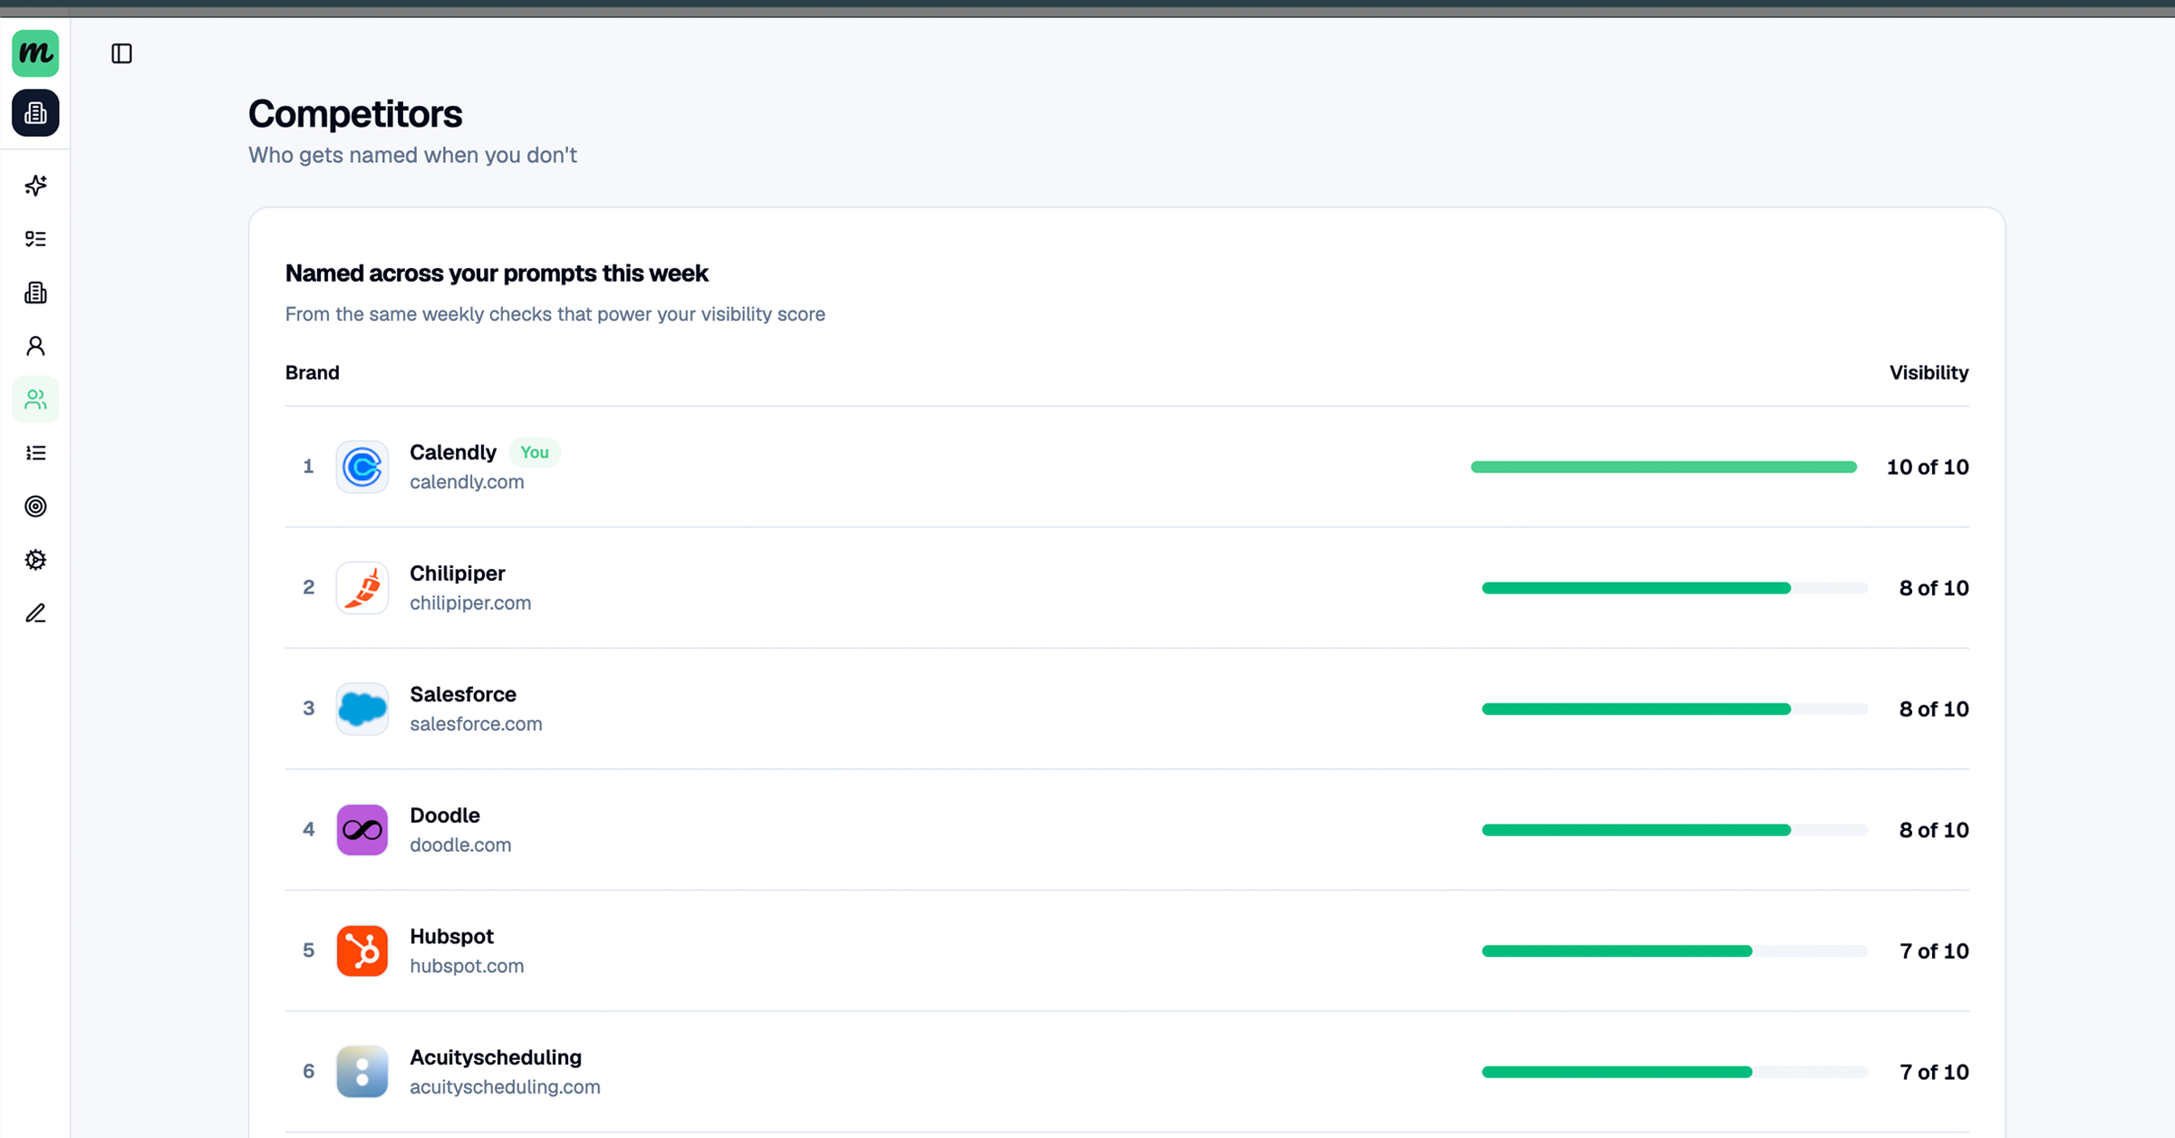
Task: Click the Doodle visibility progress bar
Action: [x=1675, y=830]
